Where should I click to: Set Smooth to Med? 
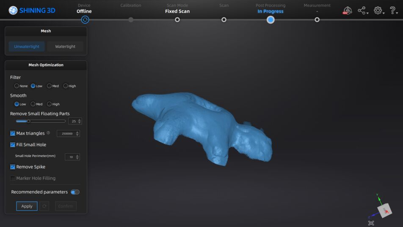tap(33, 104)
